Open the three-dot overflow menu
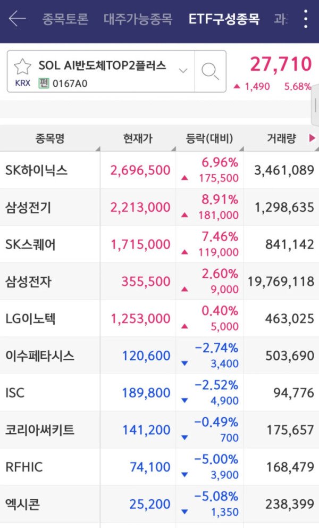Screen dimensions: 319x528 point(306,19)
